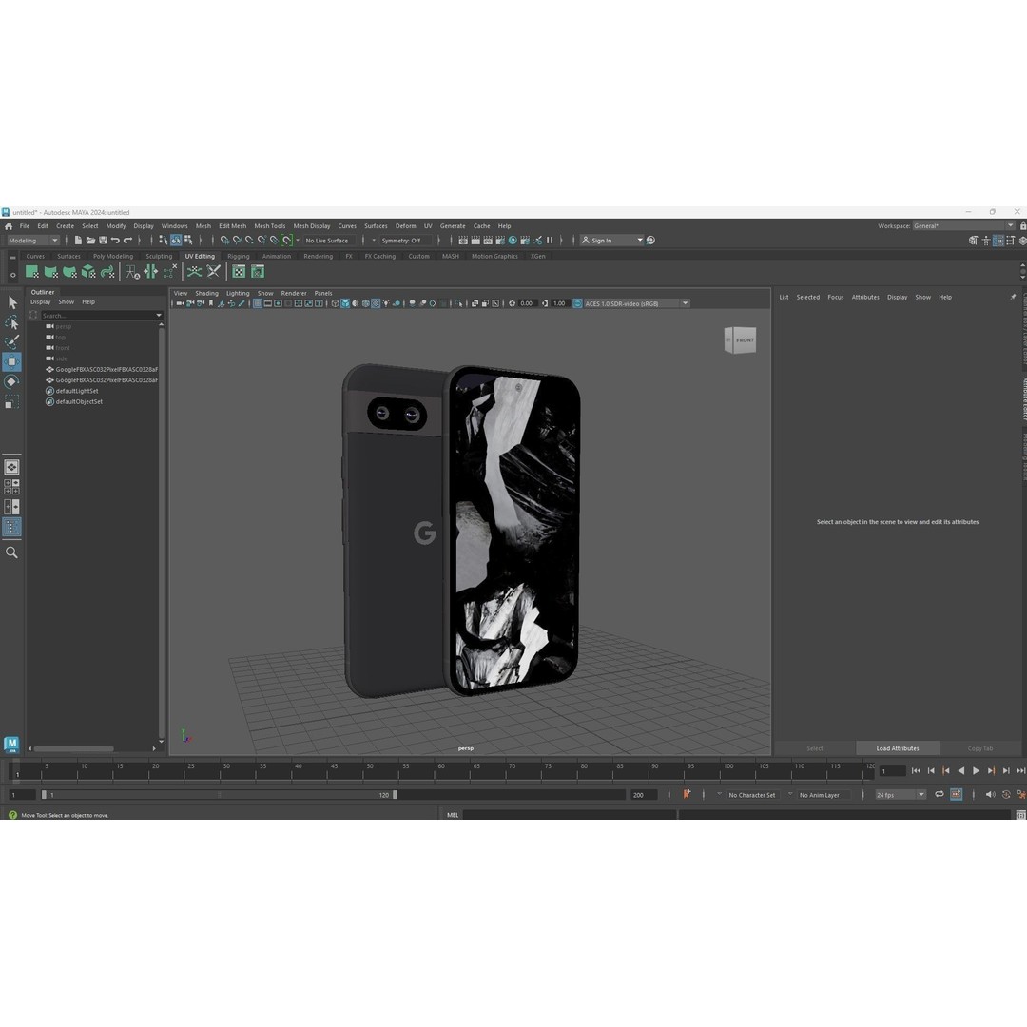Toggle loop playback icon
Screen dimensions: 1027x1027
[940, 794]
